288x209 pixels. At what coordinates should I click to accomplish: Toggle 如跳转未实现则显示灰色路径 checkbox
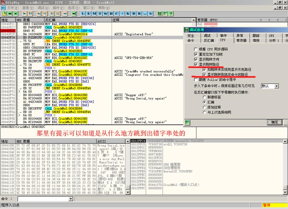[x=204, y=70]
